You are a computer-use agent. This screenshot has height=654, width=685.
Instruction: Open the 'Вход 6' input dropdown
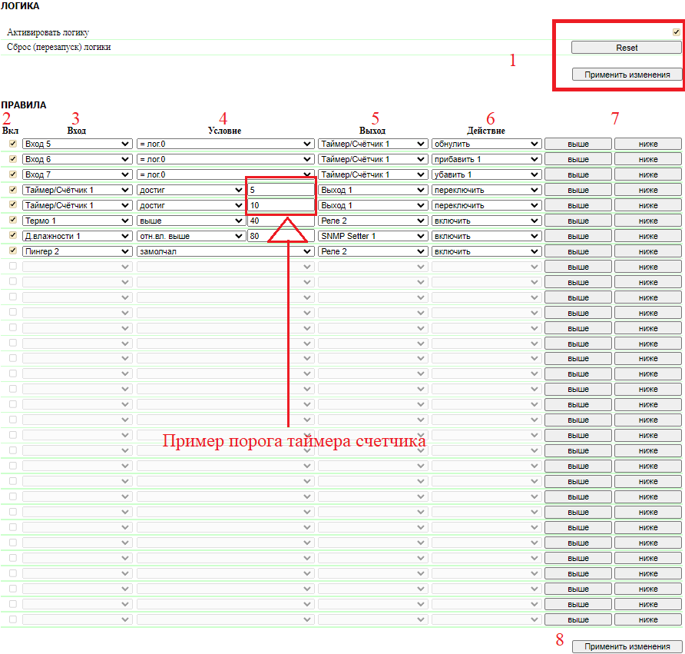coord(77,159)
